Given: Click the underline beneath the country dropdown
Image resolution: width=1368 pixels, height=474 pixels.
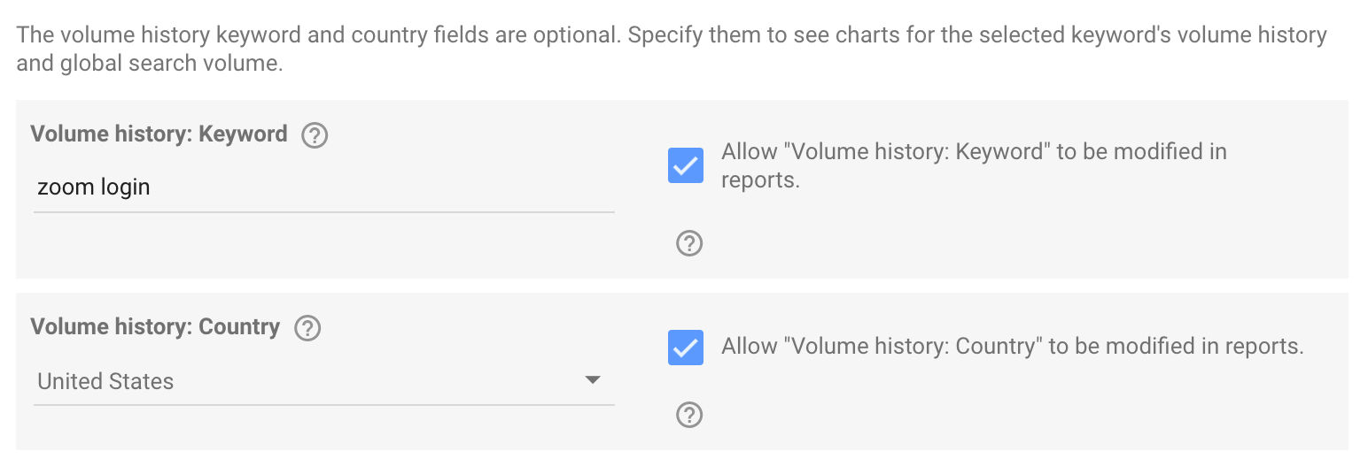Looking at the screenshot, I should click(x=323, y=405).
